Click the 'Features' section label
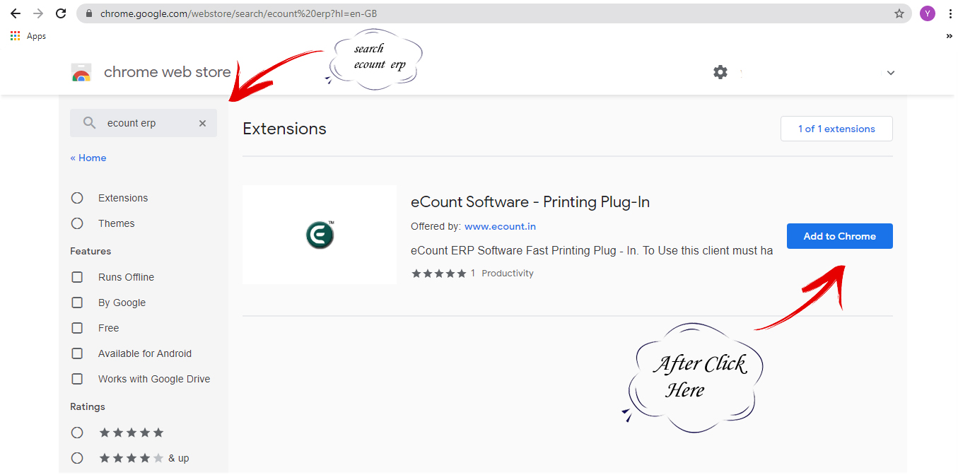The height and width of the screenshot is (475, 958). [x=90, y=251]
